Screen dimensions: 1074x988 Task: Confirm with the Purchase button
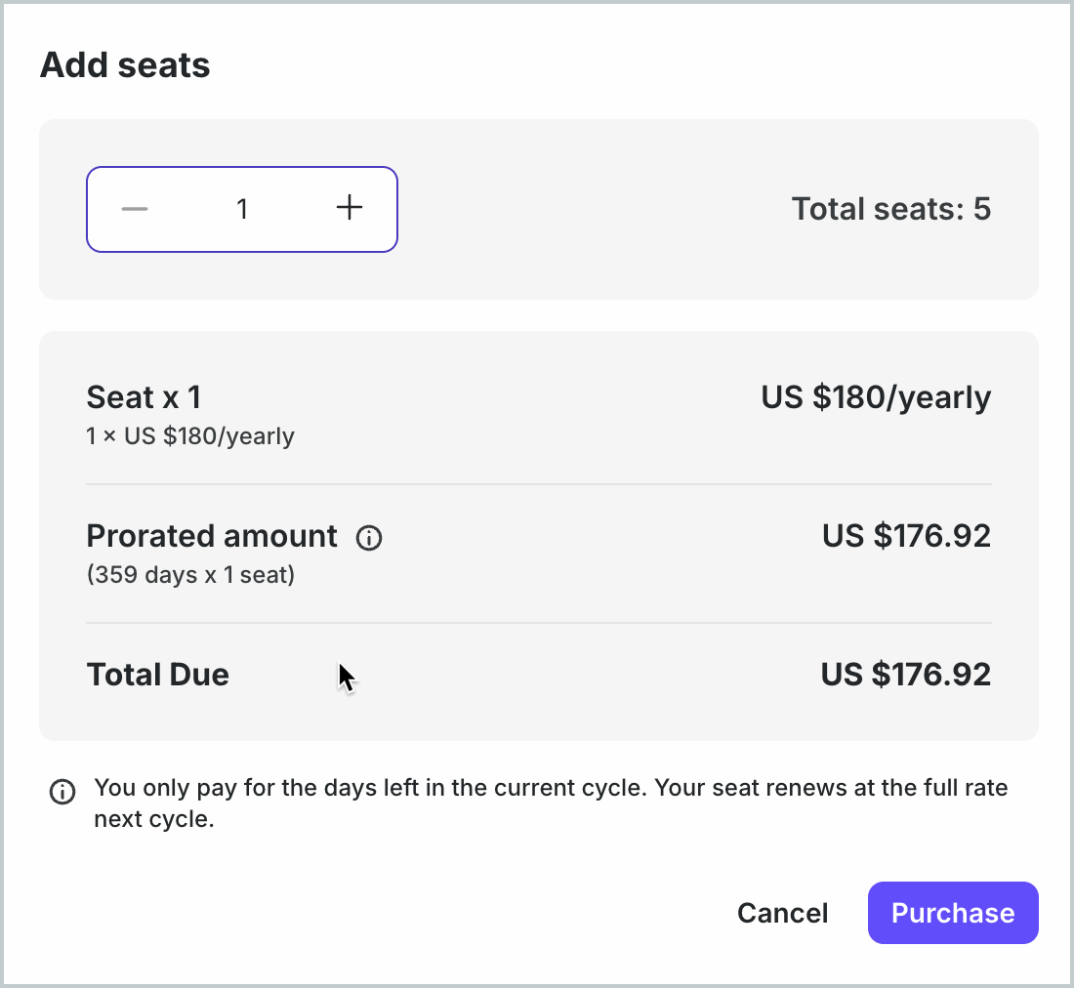pyautogui.click(x=953, y=913)
